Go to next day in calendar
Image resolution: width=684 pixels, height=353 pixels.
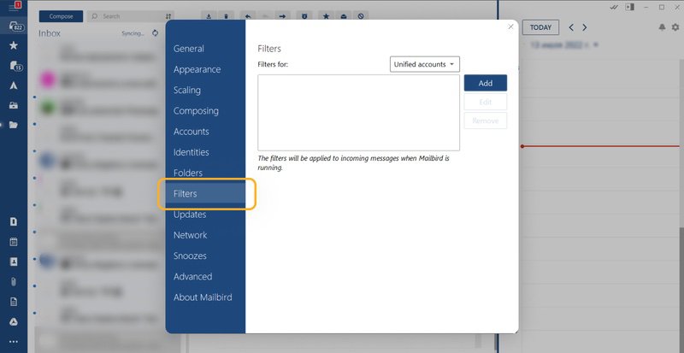tap(585, 27)
